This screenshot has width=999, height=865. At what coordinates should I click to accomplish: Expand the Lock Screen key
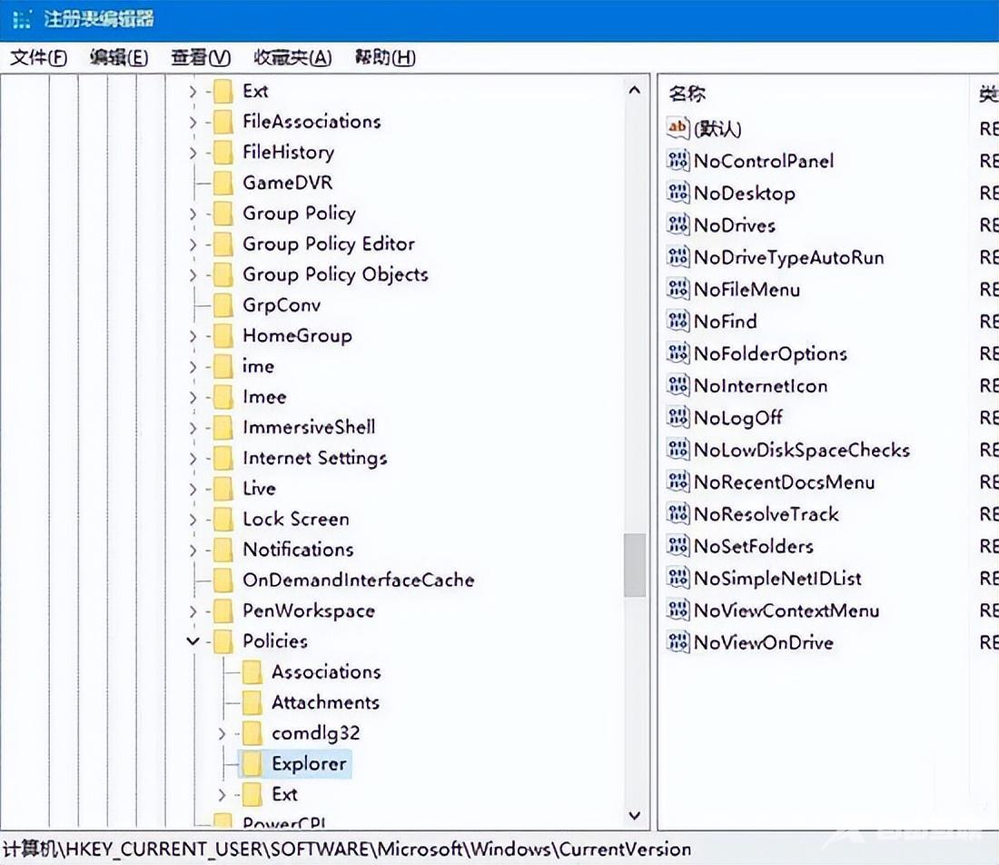pyautogui.click(x=193, y=520)
